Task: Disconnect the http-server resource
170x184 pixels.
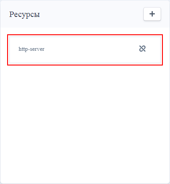Action: pos(142,49)
